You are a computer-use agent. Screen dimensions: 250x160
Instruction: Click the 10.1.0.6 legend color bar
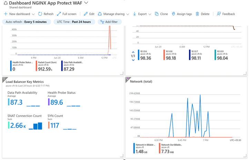tap(139, 55)
